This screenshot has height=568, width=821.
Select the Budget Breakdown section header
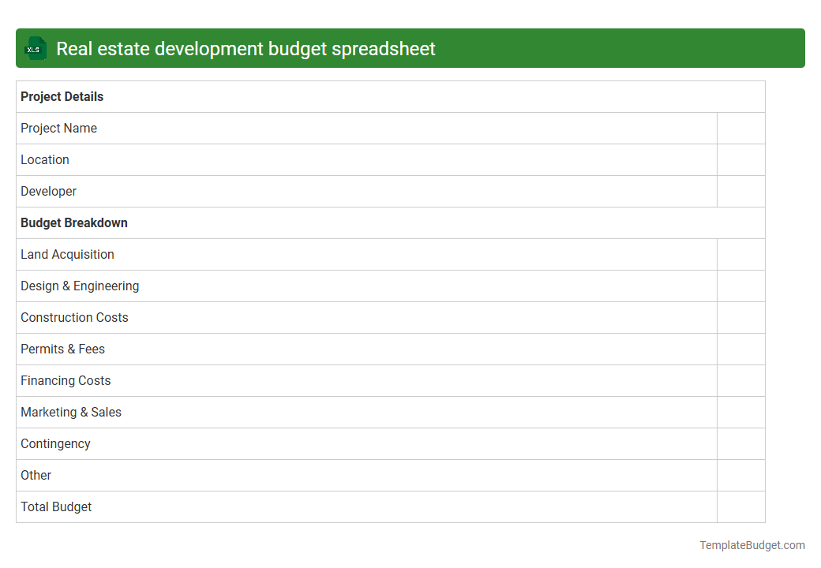pos(73,222)
